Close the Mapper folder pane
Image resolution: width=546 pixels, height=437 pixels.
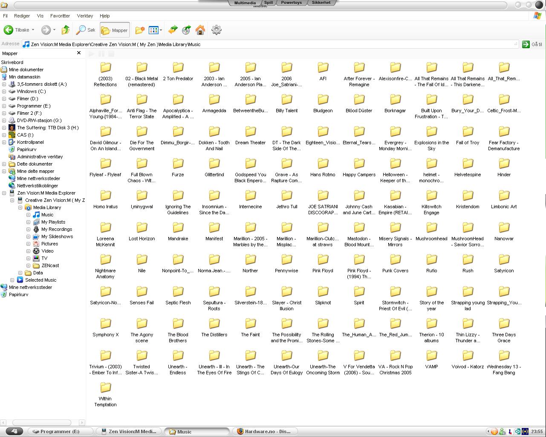click(78, 53)
